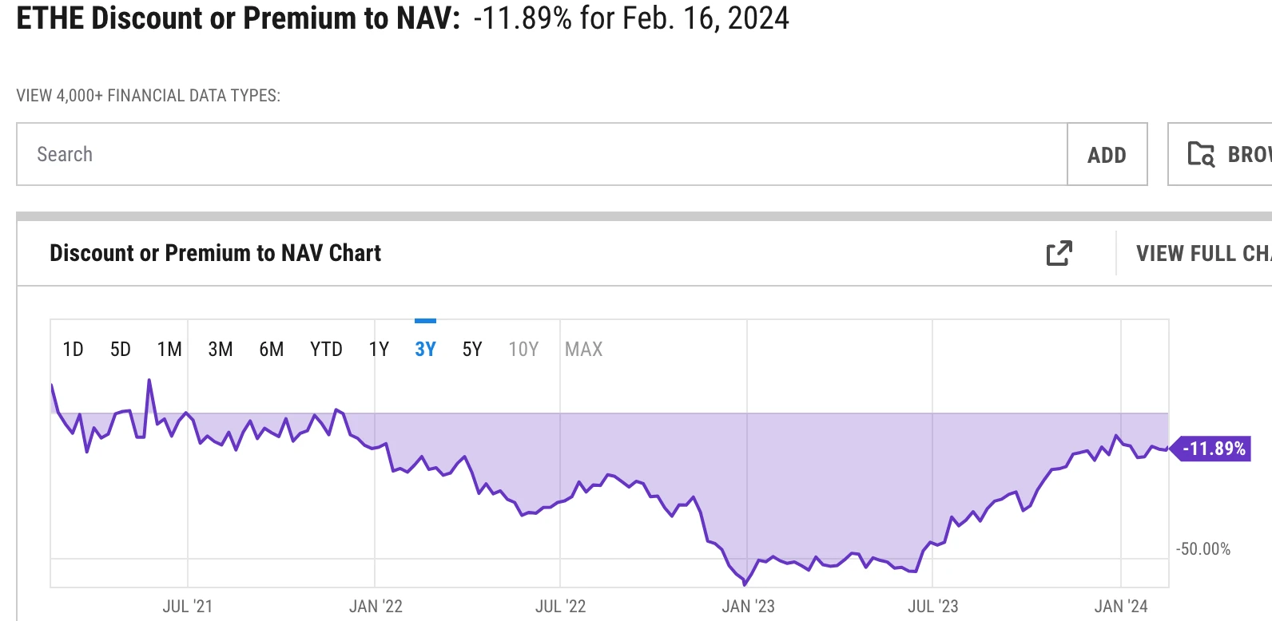Select the YTD range option
Image resolution: width=1272 pixels, height=621 pixels.
click(x=326, y=350)
